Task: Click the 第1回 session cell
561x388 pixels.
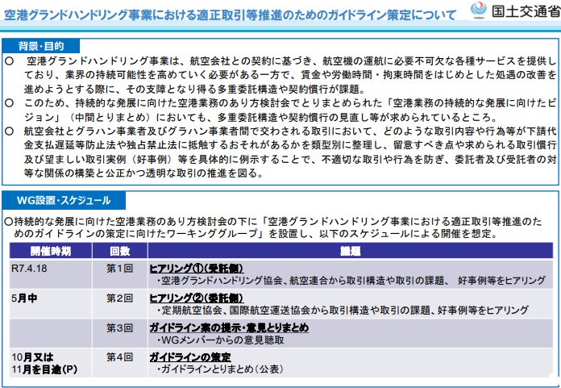Action: click(118, 266)
